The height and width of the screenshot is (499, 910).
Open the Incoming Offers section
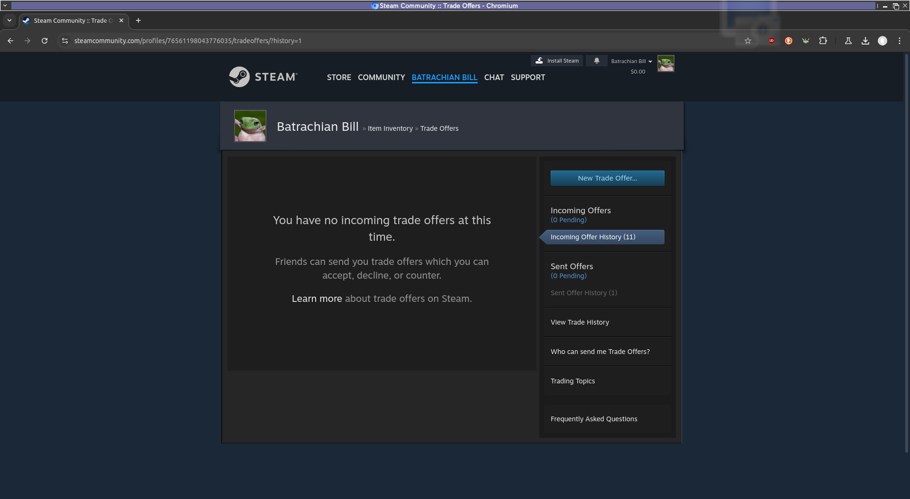coord(581,210)
